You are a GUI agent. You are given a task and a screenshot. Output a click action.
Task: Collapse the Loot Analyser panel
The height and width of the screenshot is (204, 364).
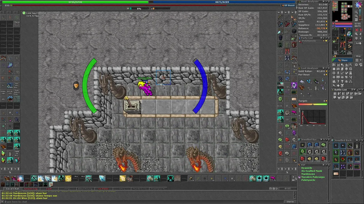pyautogui.click(x=326, y=68)
